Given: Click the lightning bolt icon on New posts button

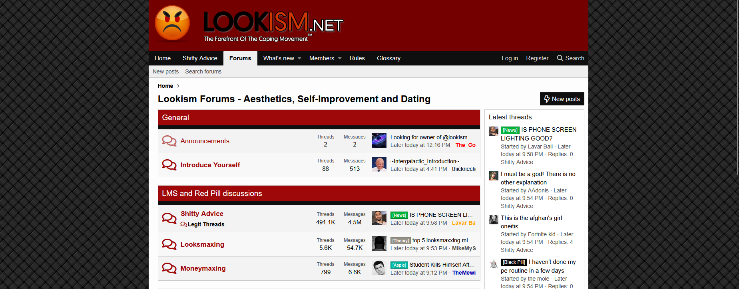Looking at the screenshot, I should click(547, 99).
